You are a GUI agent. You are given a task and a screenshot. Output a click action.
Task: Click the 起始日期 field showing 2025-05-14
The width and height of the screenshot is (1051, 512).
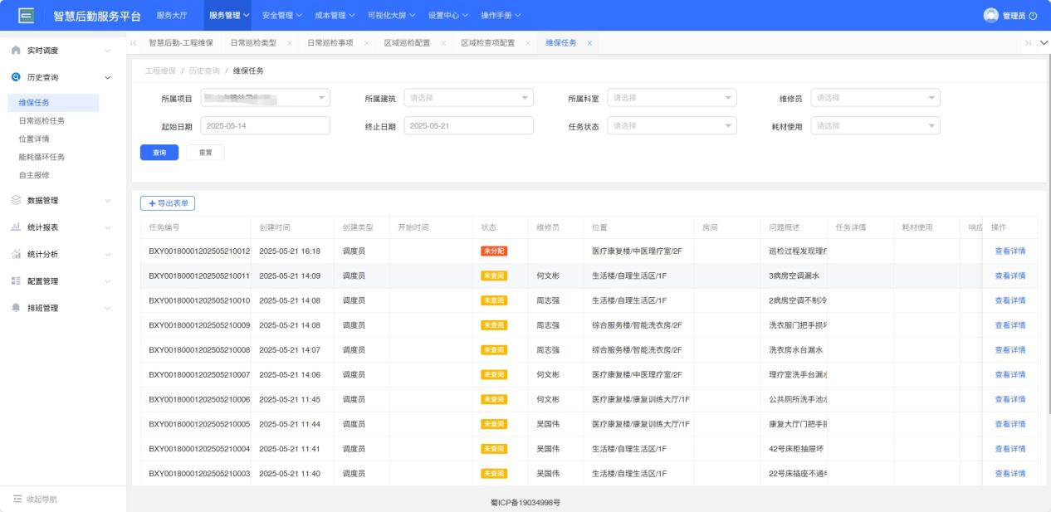pyautogui.click(x=265, y=125)
